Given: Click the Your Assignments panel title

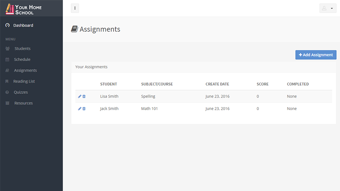Looking at the screenshot, I should [91, 67].
